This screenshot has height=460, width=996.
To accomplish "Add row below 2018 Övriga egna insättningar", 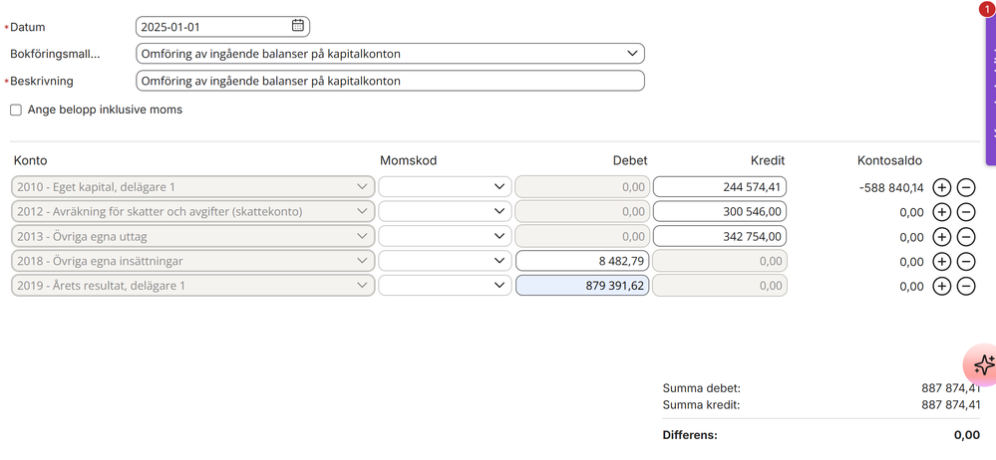I will pos(941,261).
